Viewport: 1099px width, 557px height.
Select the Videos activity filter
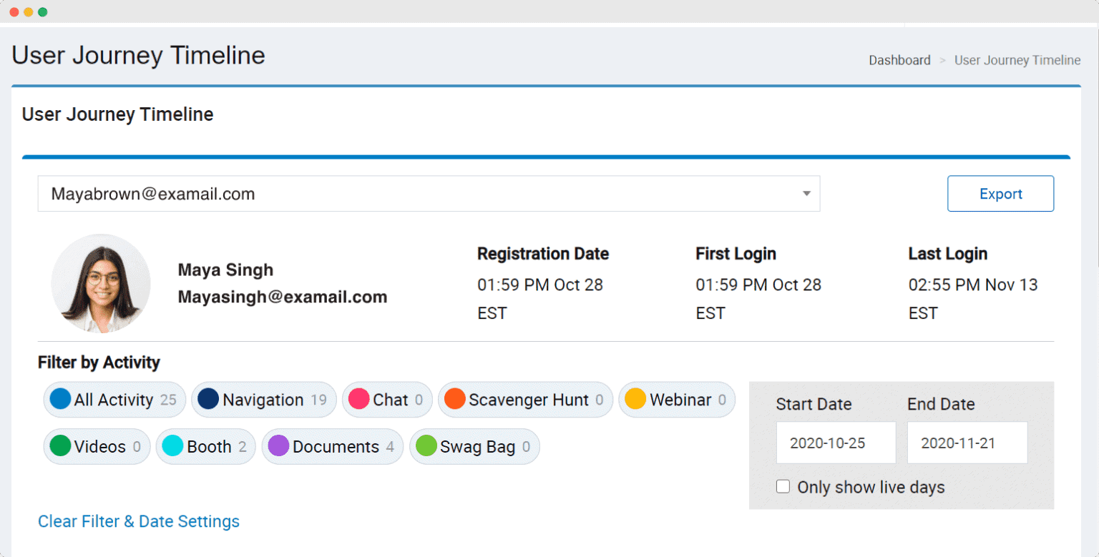point(96,446)
